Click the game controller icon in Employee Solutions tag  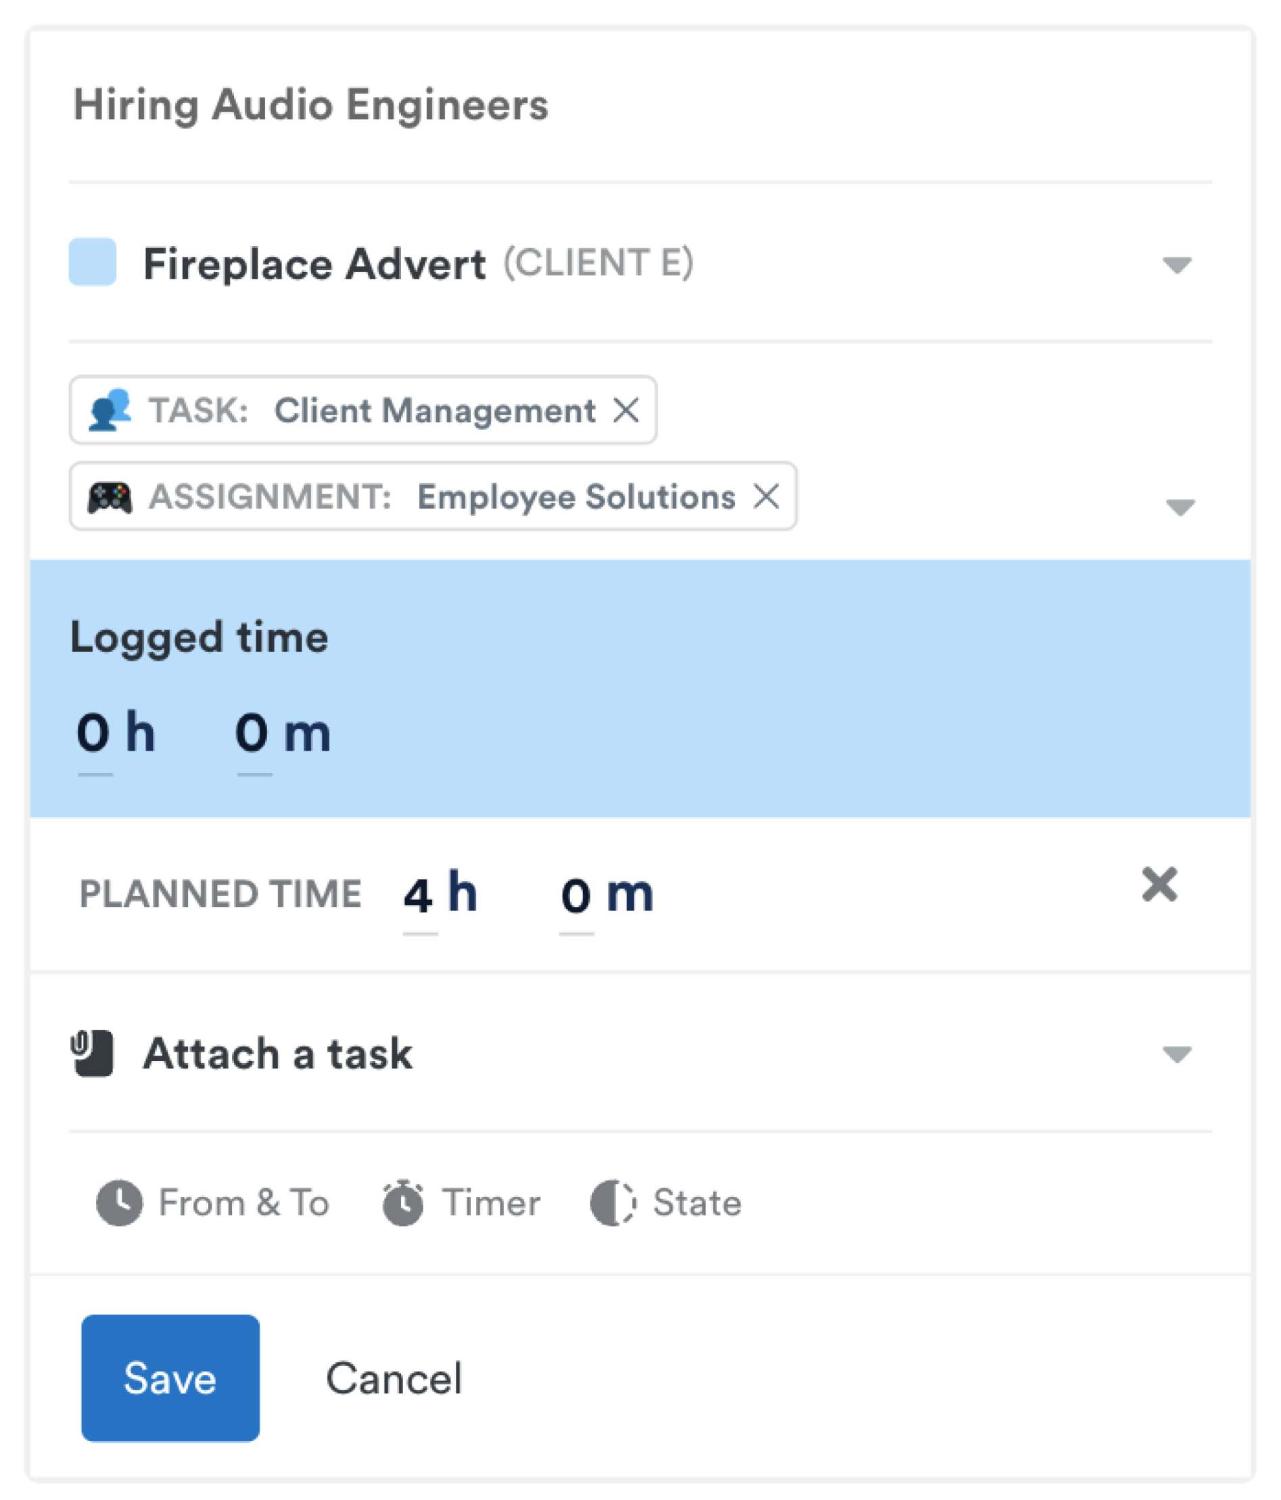110,496
